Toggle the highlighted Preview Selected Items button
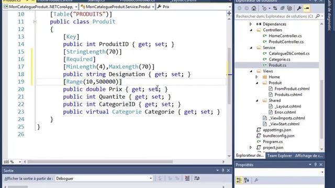This screenshot has height=188, width=335. [x=307, y=8]
